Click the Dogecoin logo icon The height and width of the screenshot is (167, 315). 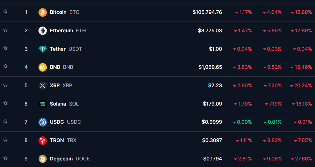(43, 159)
